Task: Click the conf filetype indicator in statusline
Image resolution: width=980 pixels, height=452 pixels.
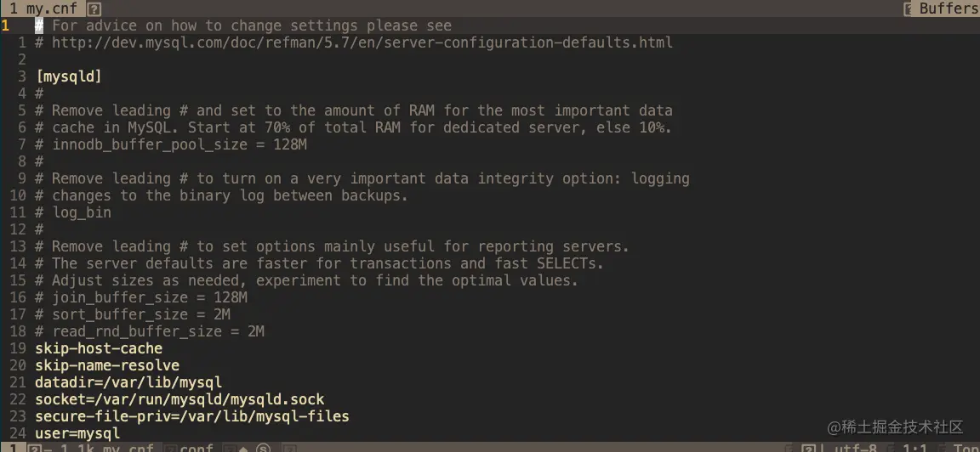Action: [x=197, y=448]
